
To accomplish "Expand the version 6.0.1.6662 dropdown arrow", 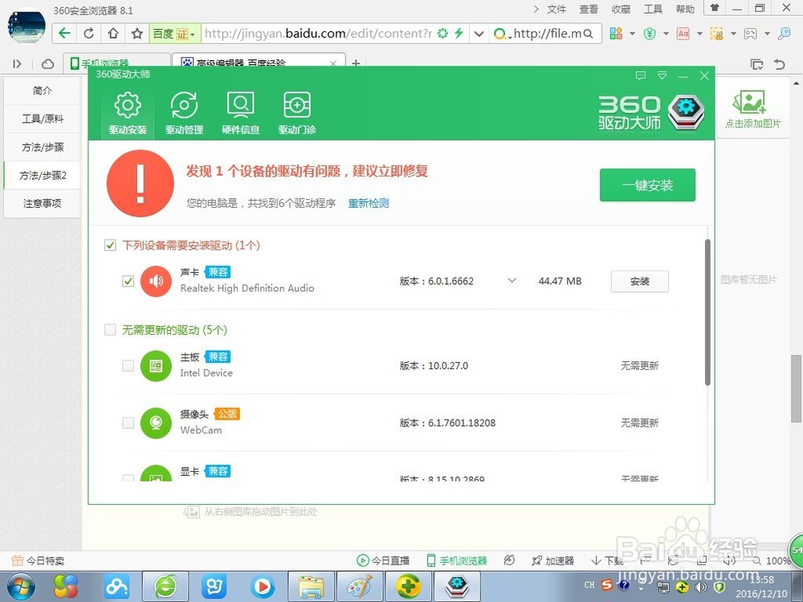I will [512, 281].
